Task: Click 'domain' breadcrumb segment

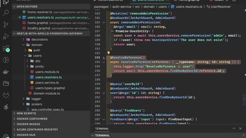Action: coord(149,7)
